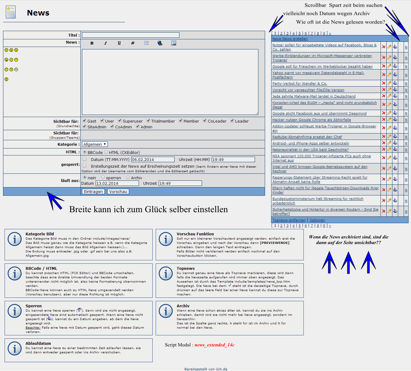Go to page 3 in bottom pagination

pos(287,226)
